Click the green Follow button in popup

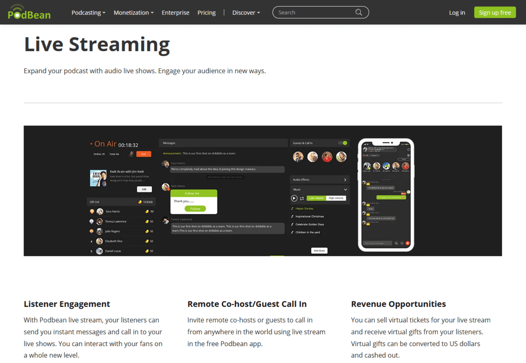(x=195, y=209)
